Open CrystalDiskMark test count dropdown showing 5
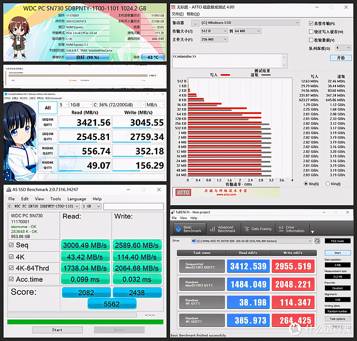 (x=64, y=105)
